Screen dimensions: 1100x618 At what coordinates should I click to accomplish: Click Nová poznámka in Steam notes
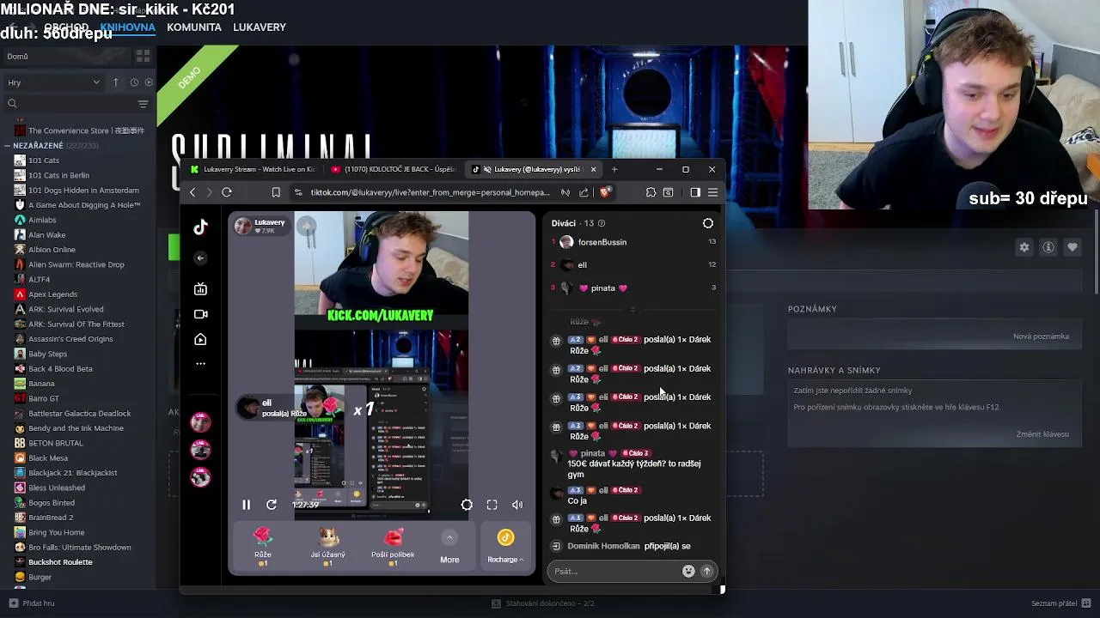(x=1041, y=336)
